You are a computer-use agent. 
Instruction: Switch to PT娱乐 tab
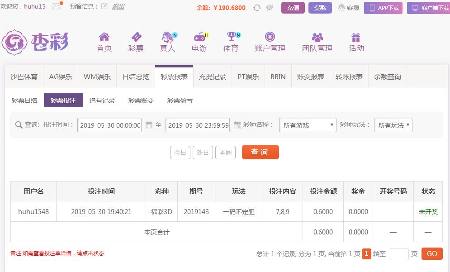[x=248, y=76]
